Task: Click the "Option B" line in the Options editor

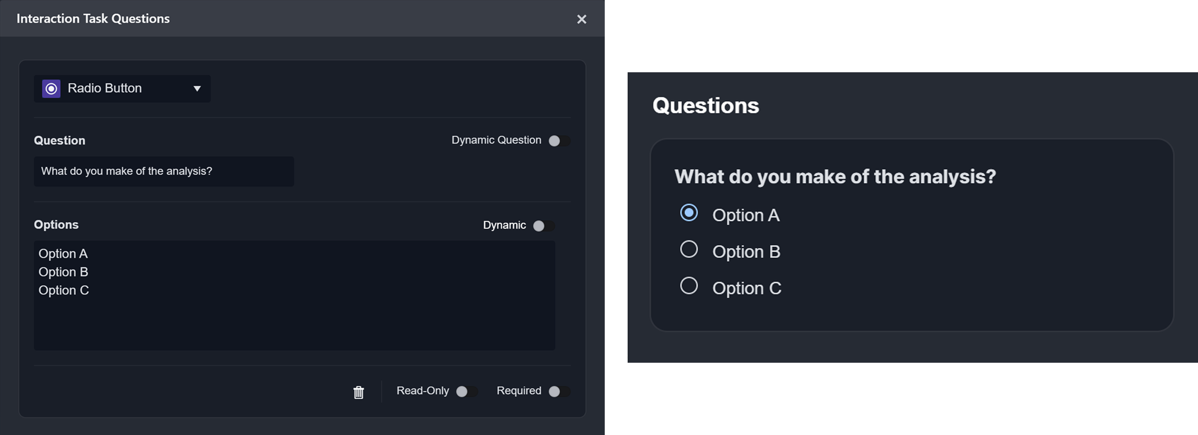Action: coord(63,272)
